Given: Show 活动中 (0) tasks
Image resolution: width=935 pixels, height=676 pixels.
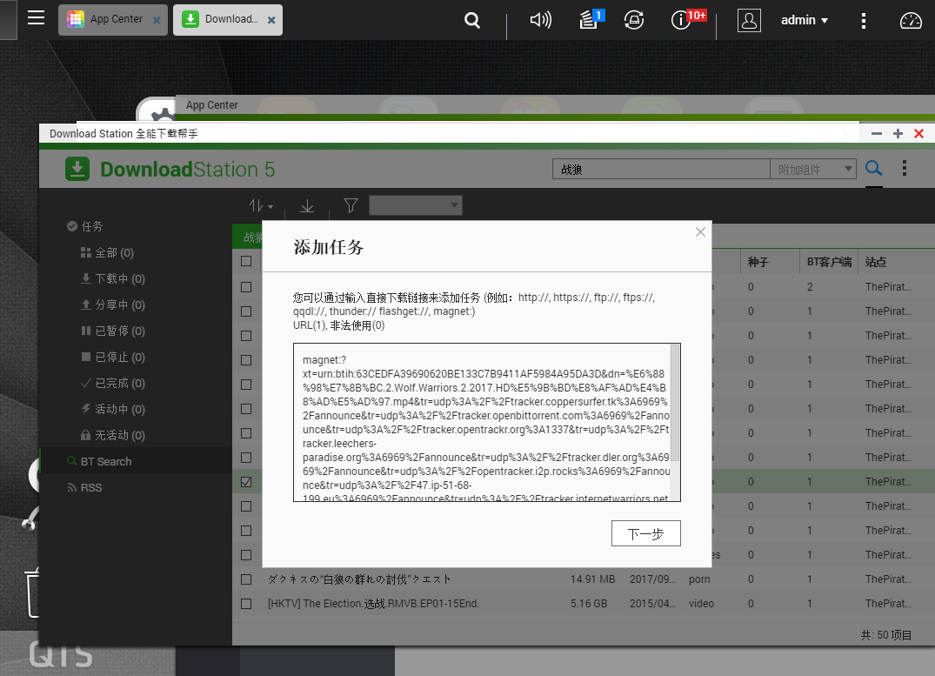Looking at the screenshot, I should click(x=113, y=409).
